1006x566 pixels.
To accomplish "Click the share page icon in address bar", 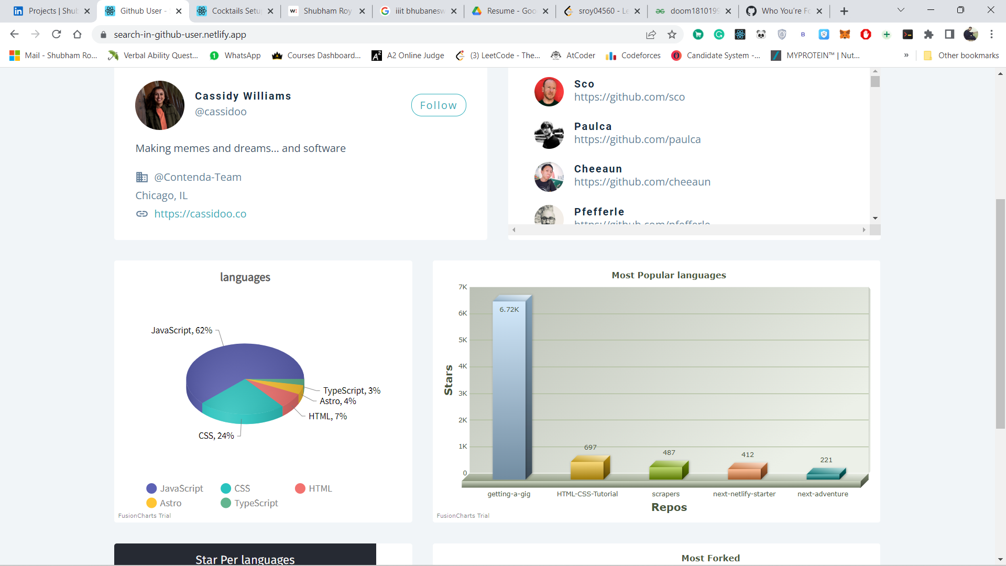I will click(651, 34).
